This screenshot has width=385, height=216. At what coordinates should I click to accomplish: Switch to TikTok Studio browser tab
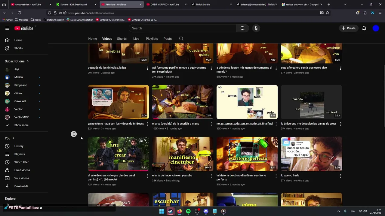coord(211,4)
